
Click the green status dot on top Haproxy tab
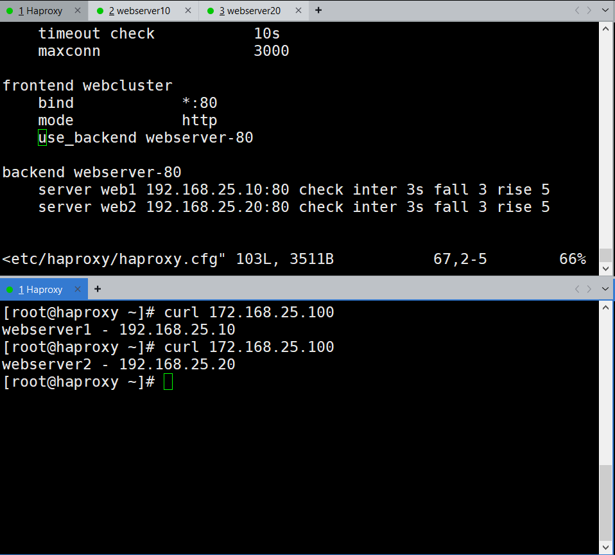click(x=10, y=11)
